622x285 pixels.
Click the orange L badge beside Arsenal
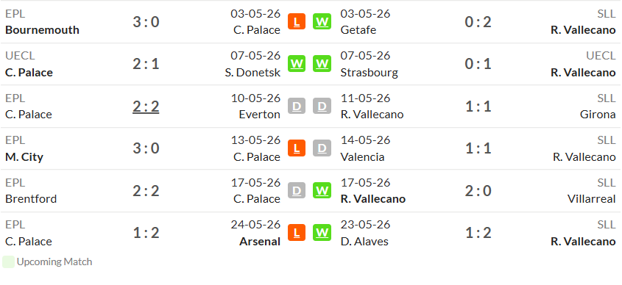pyautogui.click(x=297, y=233)
